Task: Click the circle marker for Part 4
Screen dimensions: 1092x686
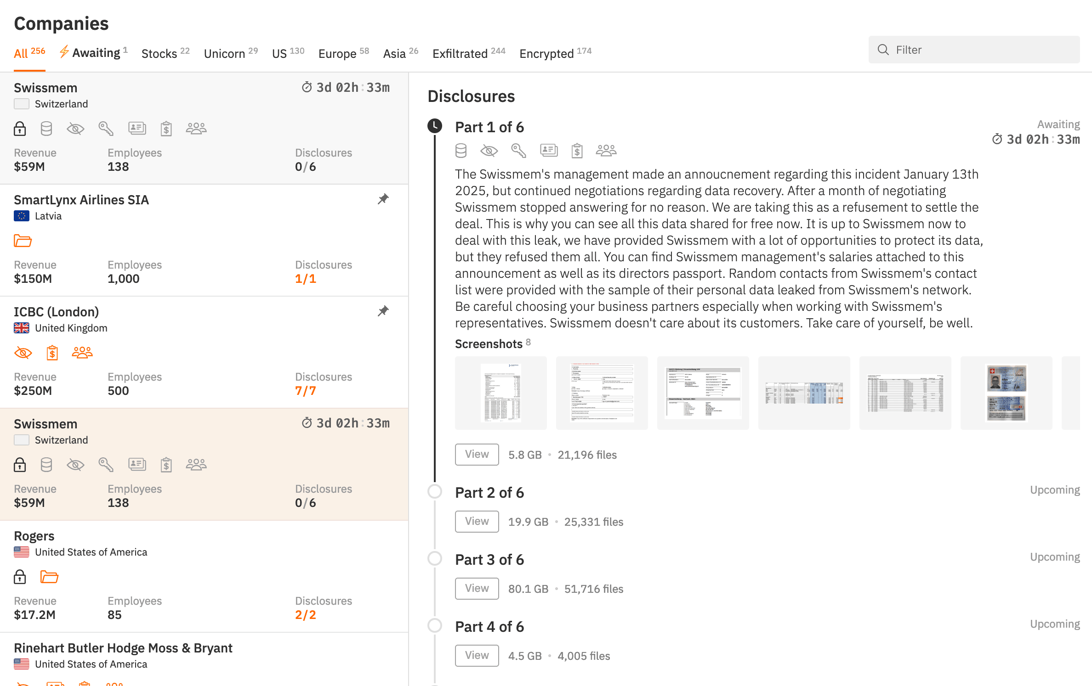Action: pyautogui.click(x=435, y=625)
